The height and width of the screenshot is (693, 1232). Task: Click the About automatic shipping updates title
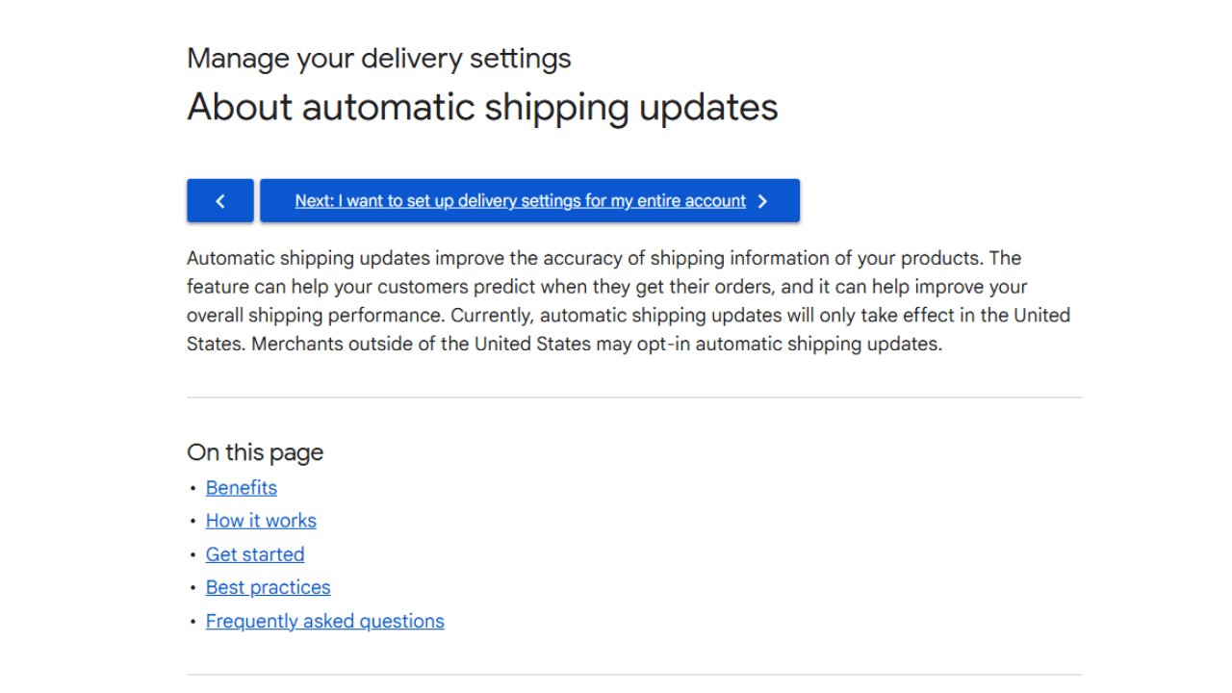tap(482, 107)
